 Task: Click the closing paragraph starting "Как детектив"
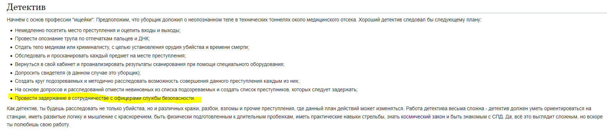pos(305,117)
